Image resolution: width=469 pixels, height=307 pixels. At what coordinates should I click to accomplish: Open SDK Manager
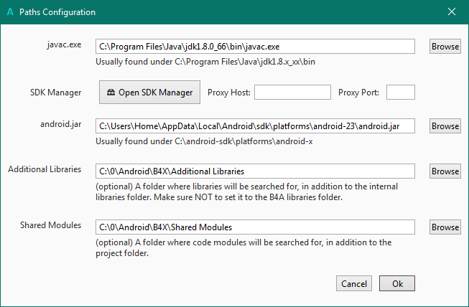[x=149, y=92]
